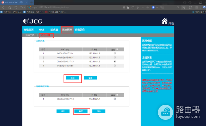Select the 远程唤醒 submenu

point(46,35)
